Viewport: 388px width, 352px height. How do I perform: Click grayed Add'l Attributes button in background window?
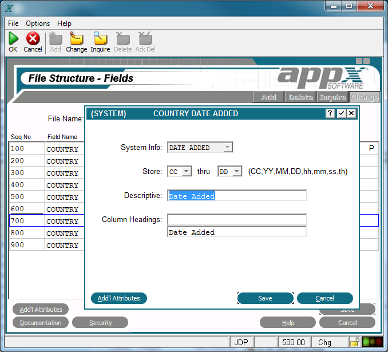click(41, 309)
